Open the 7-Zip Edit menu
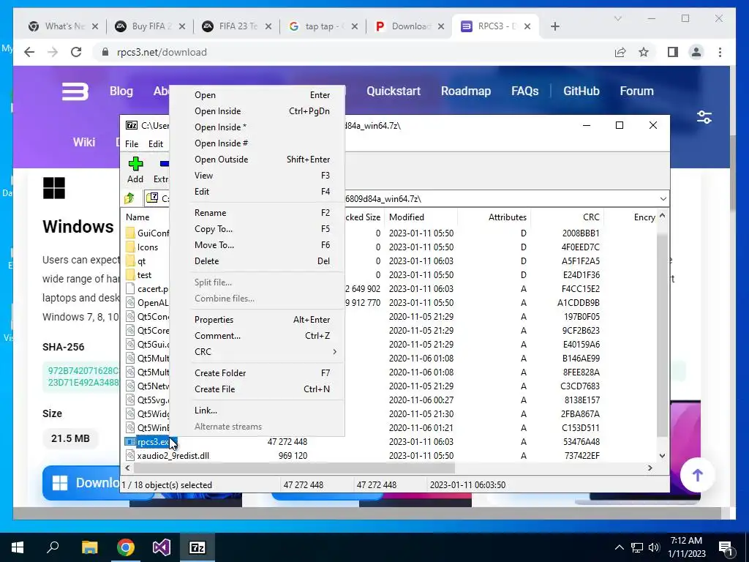The width and height of the screenshot is (749, 562). pos(156,144)
